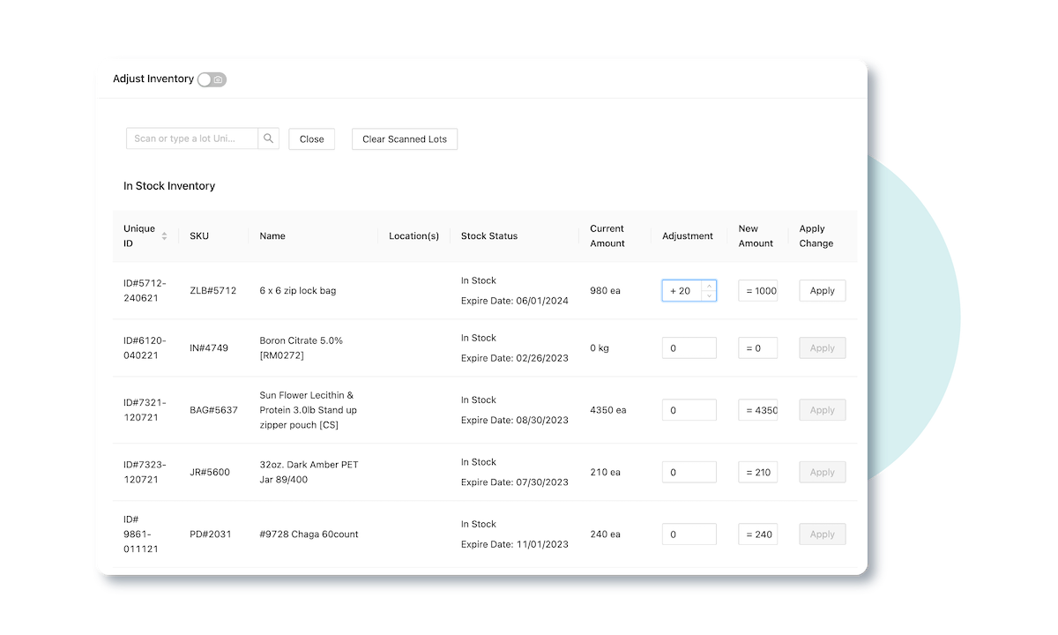Click new amount field showing = 240
Viewport: 1058px width, 635px height.
tap(758, 534)
